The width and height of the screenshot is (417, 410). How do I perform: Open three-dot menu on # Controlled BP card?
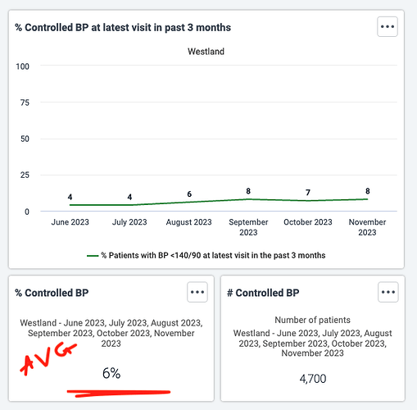coord(388,292)
